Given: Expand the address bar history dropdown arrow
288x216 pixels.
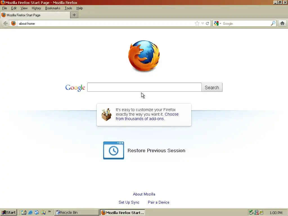Looking at the screenshot, I should [202, 24].
